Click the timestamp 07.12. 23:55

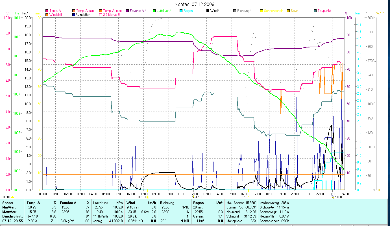(12, 221)
